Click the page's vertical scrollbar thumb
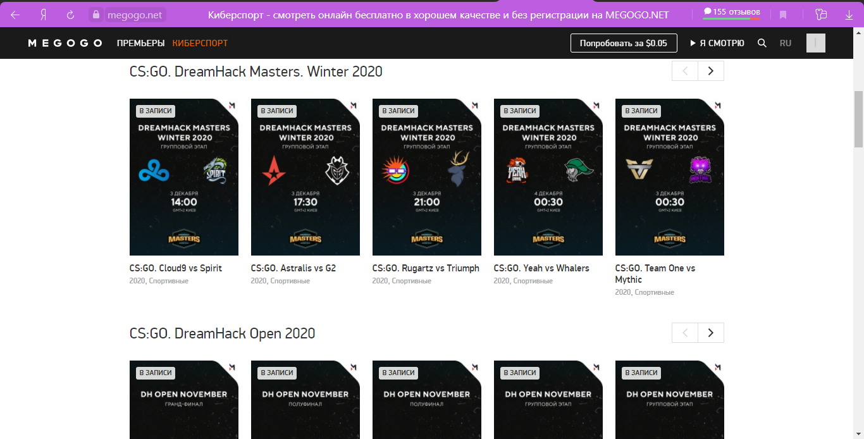This screenshot has height=439, width=864. point(858,119)
